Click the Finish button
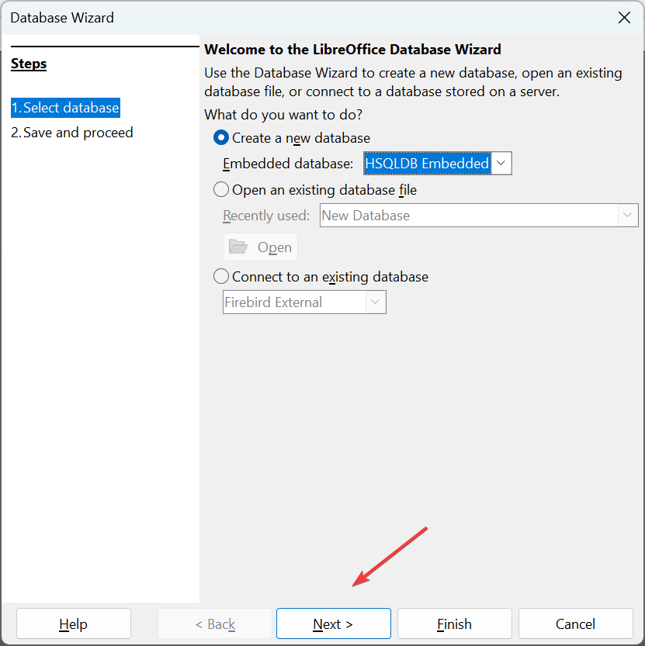Screen dimensions: 645x646 (455, 624)
